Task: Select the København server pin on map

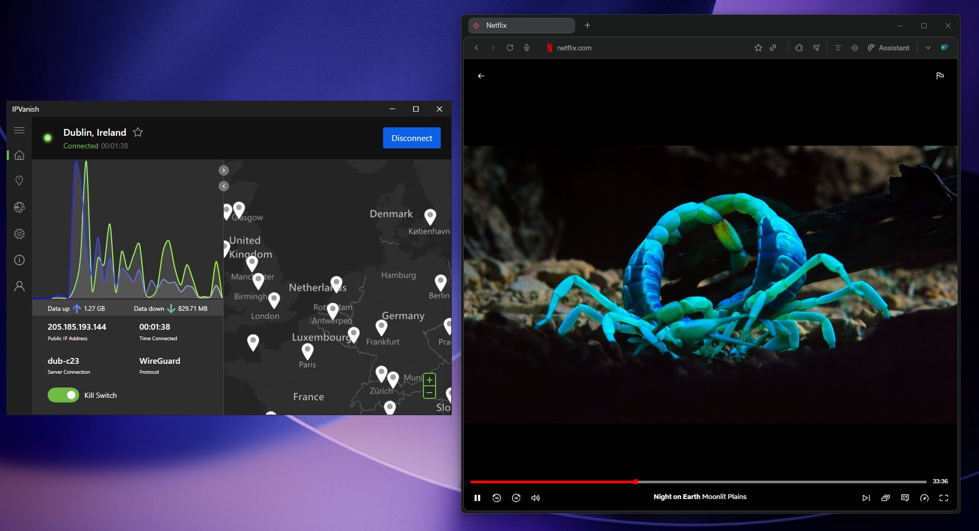Action: pyautogui.click(x=430, y=216)
